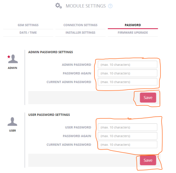Click the module settings gear icon
Screen dimensions: 176x173
point(58,6)
